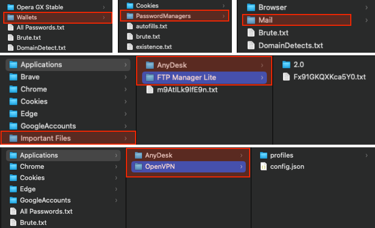Open the Wallets folder icon
The width and height of the screenshot is (375, 228).
(x=11, y=17)
